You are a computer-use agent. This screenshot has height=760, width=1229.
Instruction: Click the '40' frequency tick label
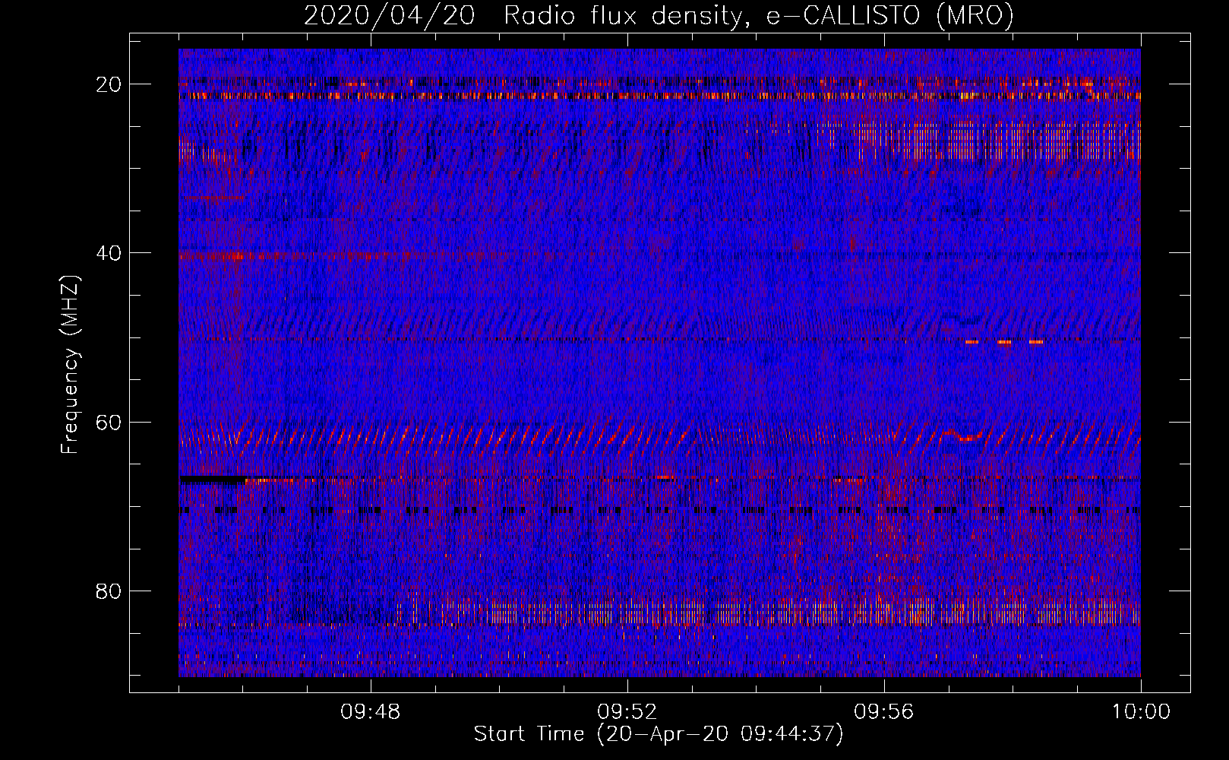[x=109, y=253]
